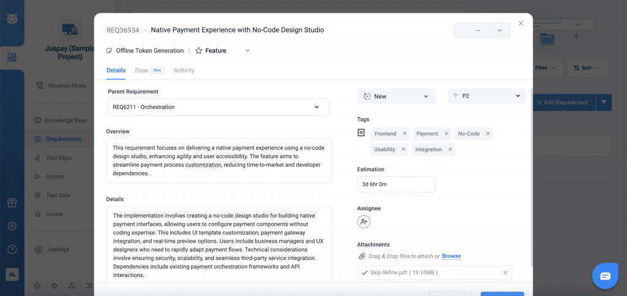Switch to the Flow tab
627x296 pixels.
141,70
